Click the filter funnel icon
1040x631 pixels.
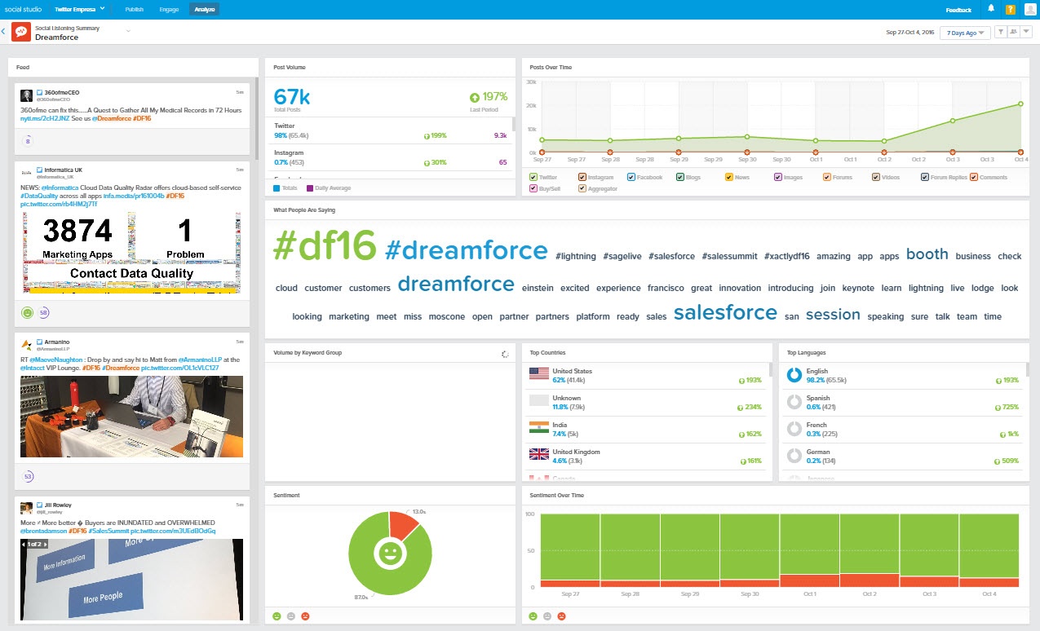pyautogui.click(x=1001, y=32)
